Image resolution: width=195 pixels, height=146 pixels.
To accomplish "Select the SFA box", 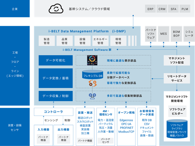I will point(174,9).
